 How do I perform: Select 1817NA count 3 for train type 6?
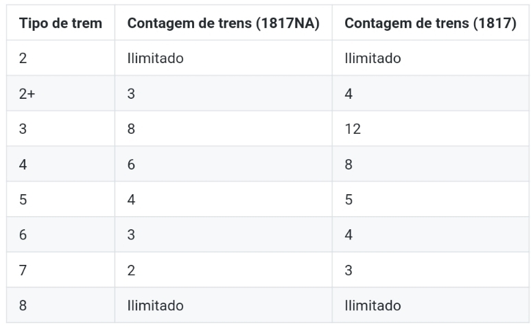131,235
